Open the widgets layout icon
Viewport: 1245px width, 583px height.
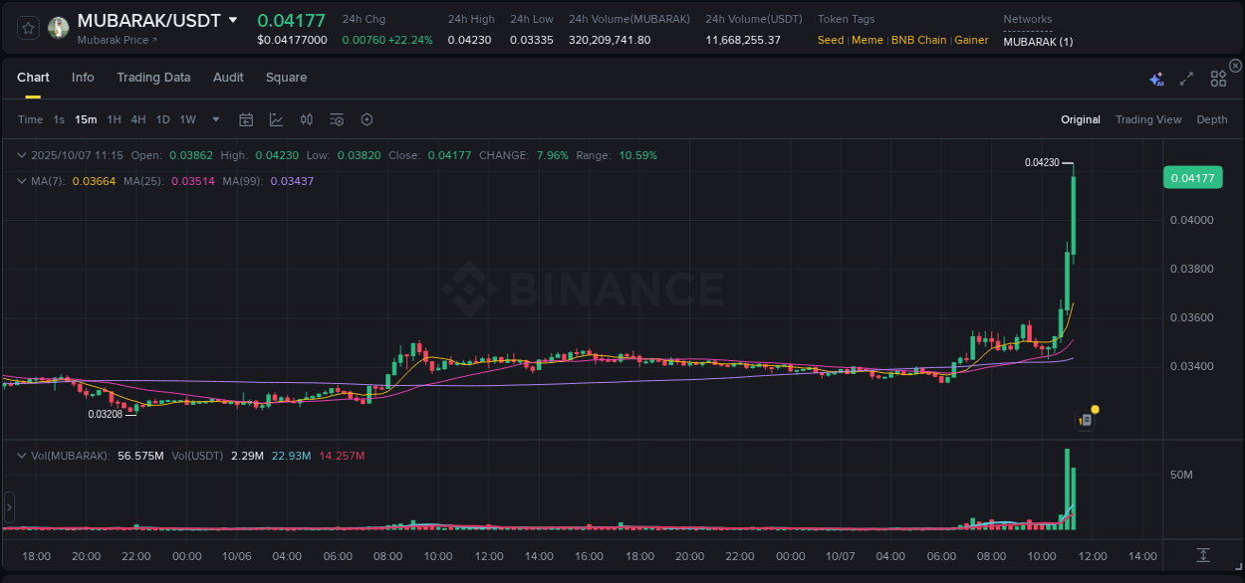click(1217, 78)
